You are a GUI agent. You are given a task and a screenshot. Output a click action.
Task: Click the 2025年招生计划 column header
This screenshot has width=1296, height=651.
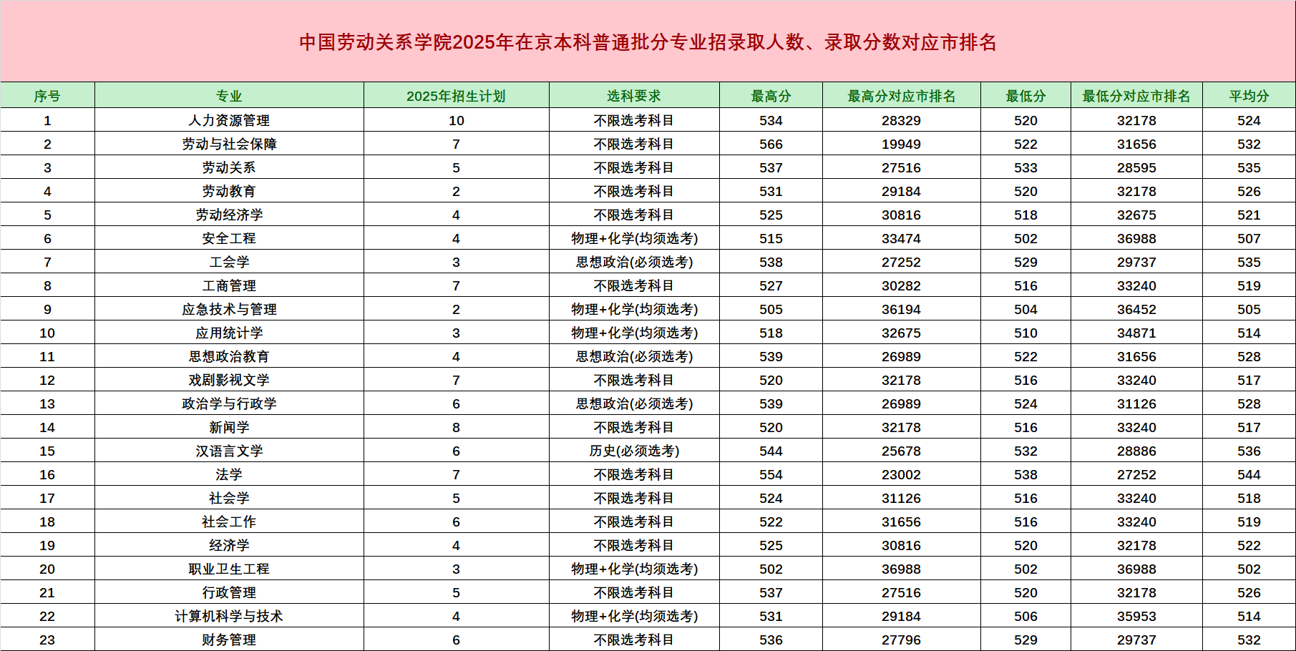coord(457,95)
